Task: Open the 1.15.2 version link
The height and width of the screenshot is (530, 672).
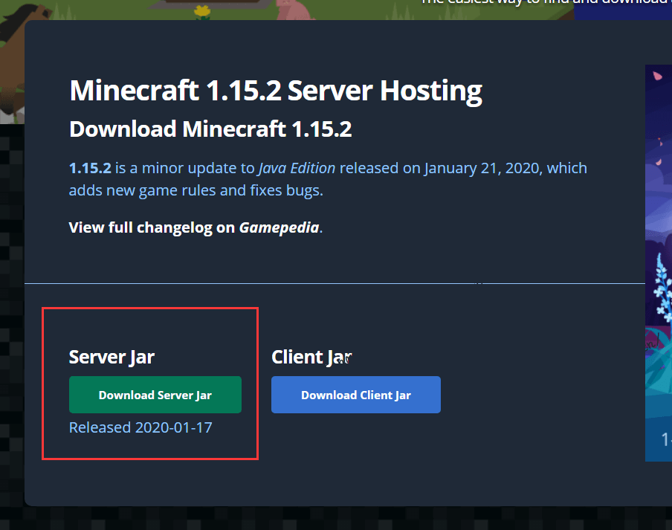Action: (89, 168)
